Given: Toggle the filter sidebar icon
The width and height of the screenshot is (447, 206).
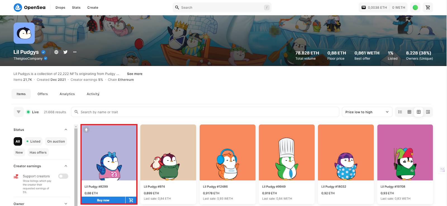Looking at the screenshot, I should (18, 112).
